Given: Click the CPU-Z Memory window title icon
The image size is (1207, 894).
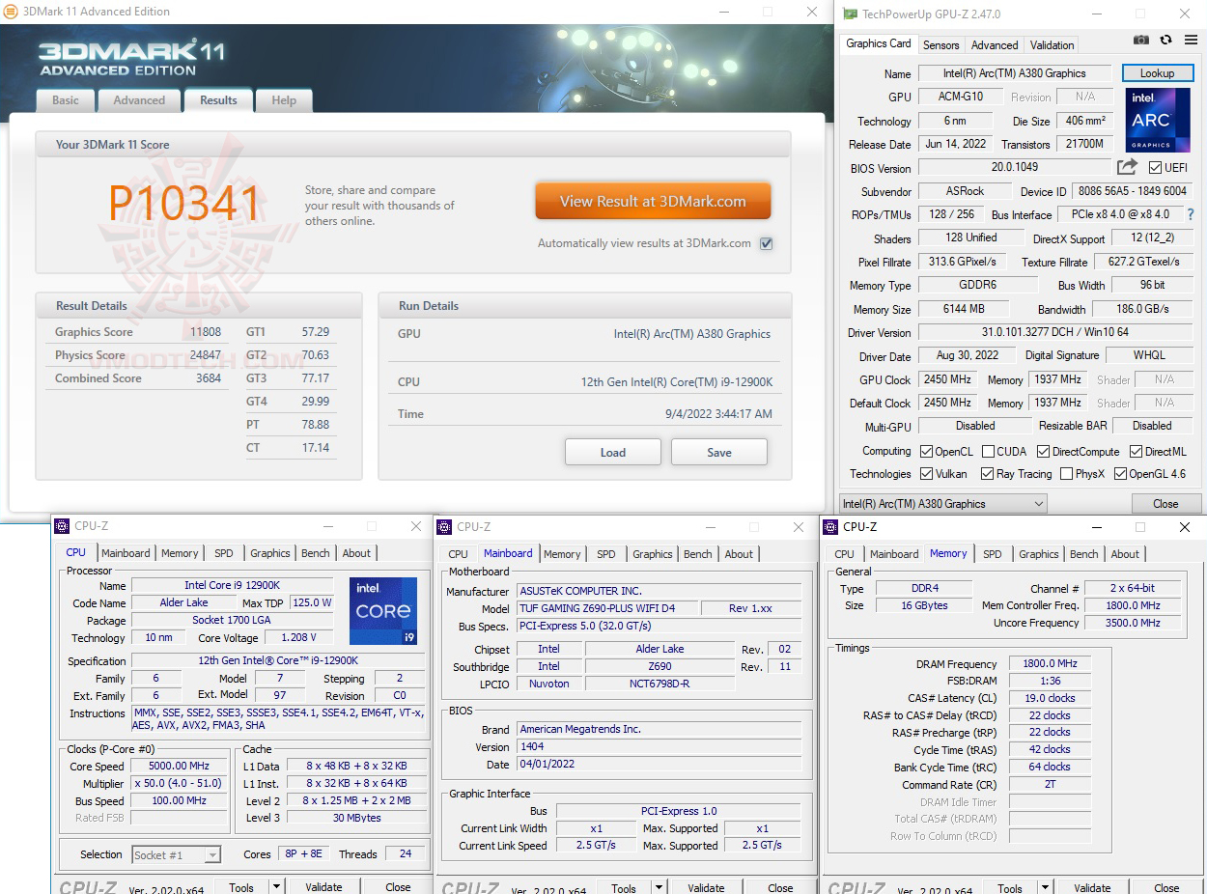Looking at the screenshot, I should click(830, 527).
